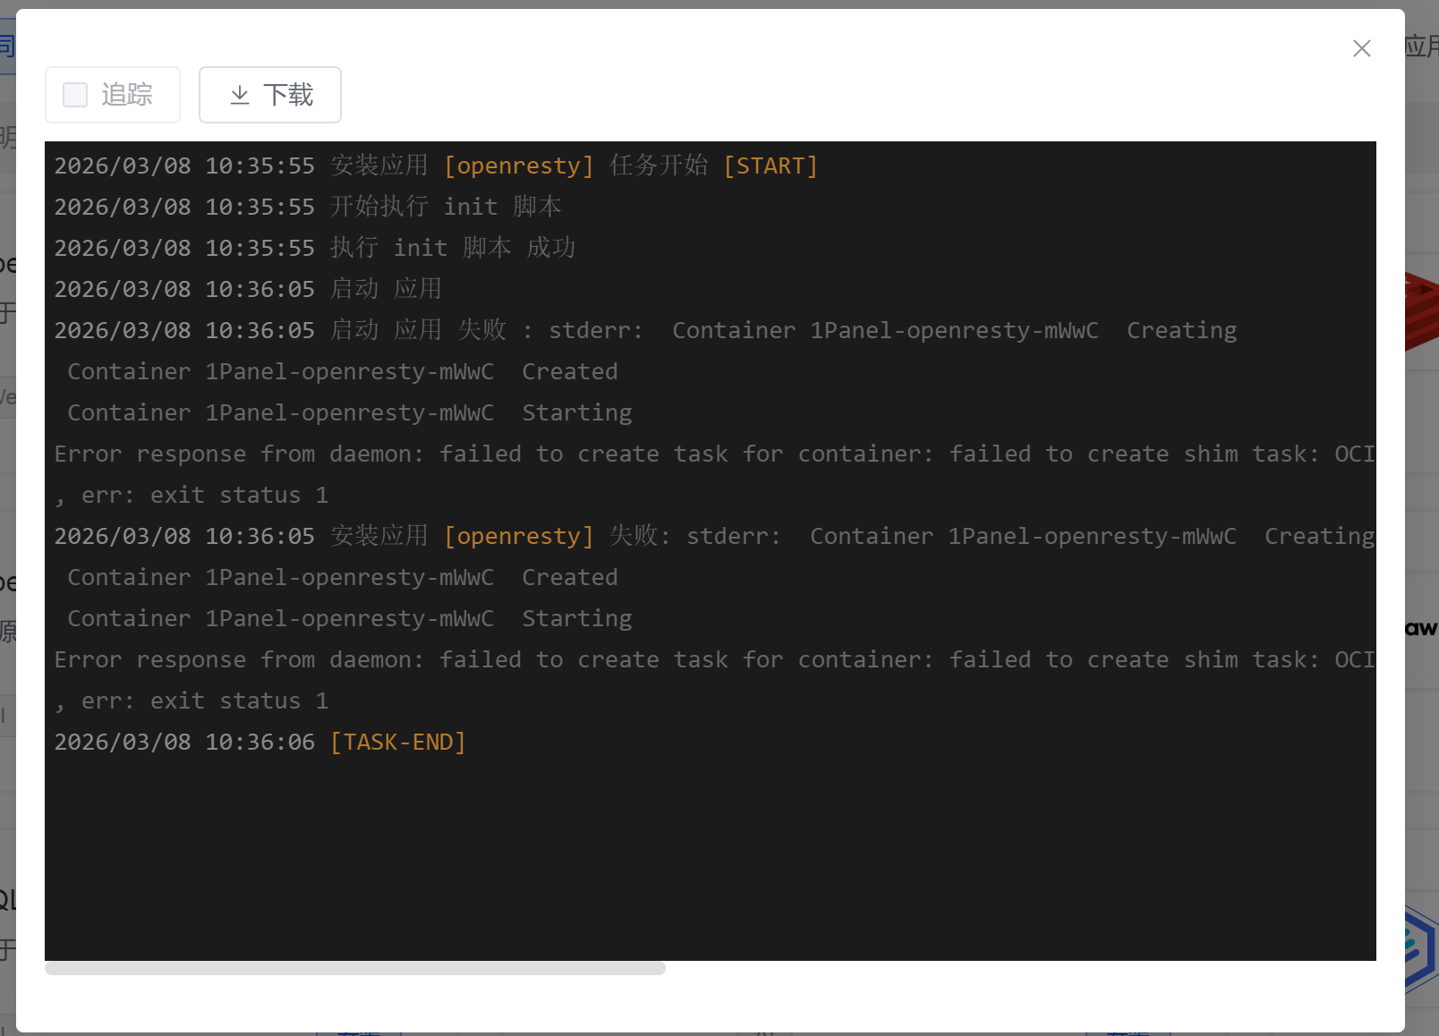Click [openresty] in the 安装应用 失败 line
Viewport: 1439px width, 1036px height.
tap(519, 537)
